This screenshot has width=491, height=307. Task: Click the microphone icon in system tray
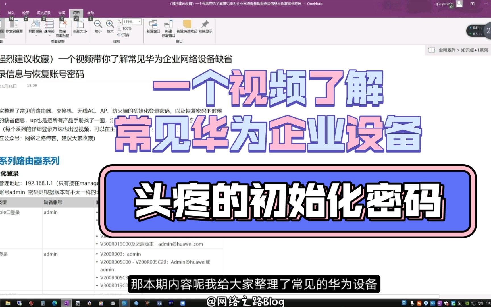pyautogui.click(x=412, y=303)
